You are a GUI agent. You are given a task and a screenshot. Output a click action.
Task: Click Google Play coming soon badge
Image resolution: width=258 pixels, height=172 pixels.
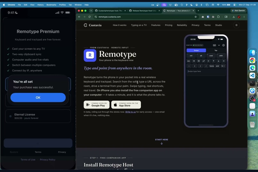pyautogui.click(x=96, y=104)
